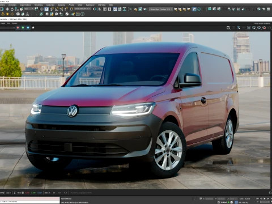The image size is (272, 204).
Task: Open the frame buffer Image menu
Action: click(3, 23)
